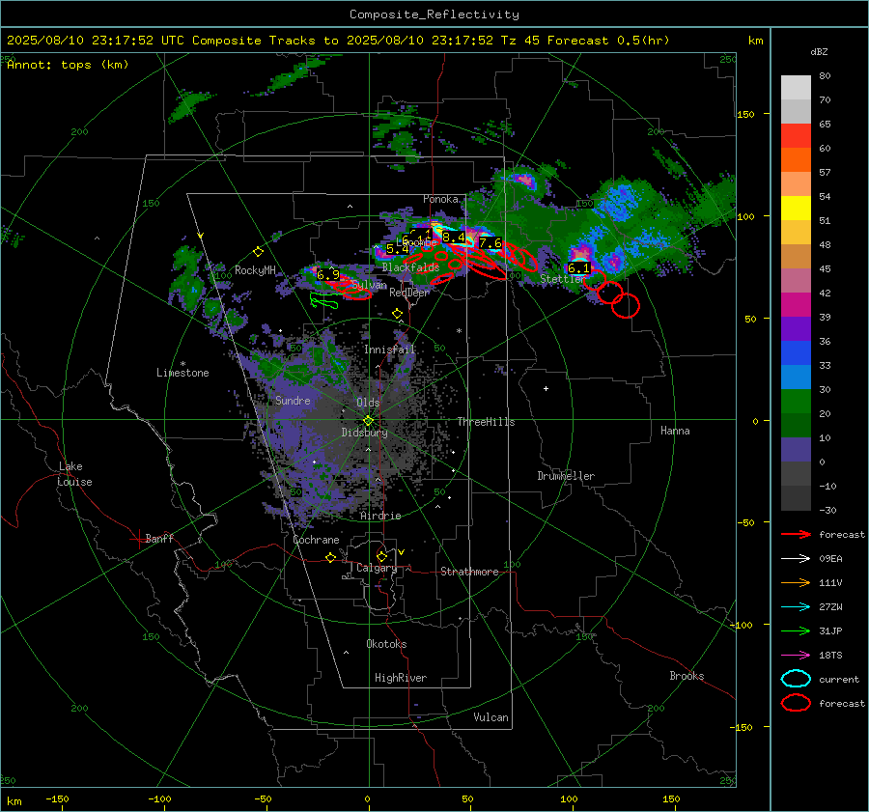
Task: Click the red cross marker at Banff
Action: [138, 539]
